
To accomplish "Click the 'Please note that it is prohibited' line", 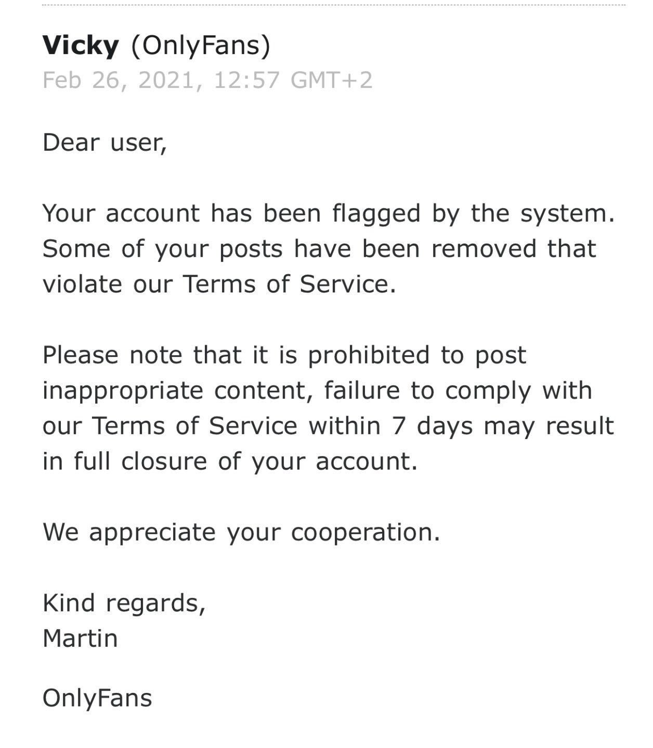I will pyautogui.click(x=237, y=356).
